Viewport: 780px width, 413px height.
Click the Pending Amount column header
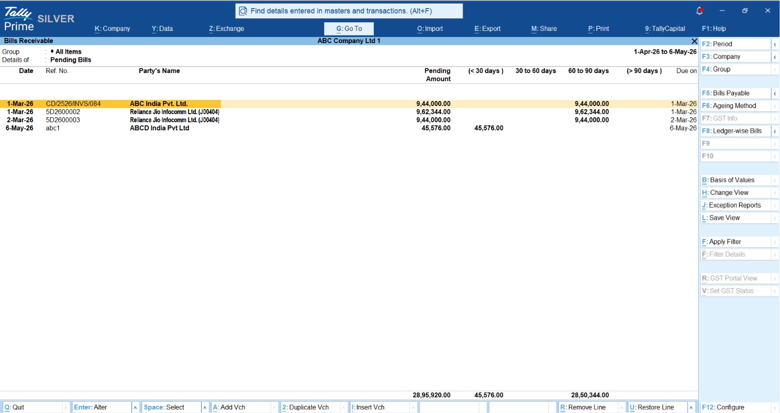(x=438, y=75)
